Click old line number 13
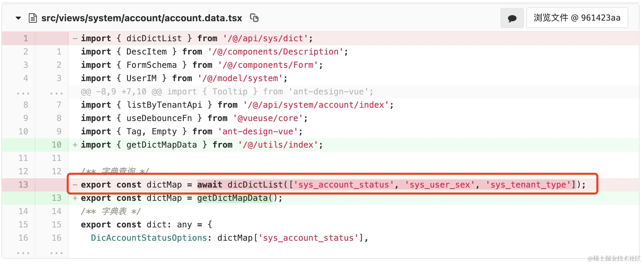 (x=23, y=185)
